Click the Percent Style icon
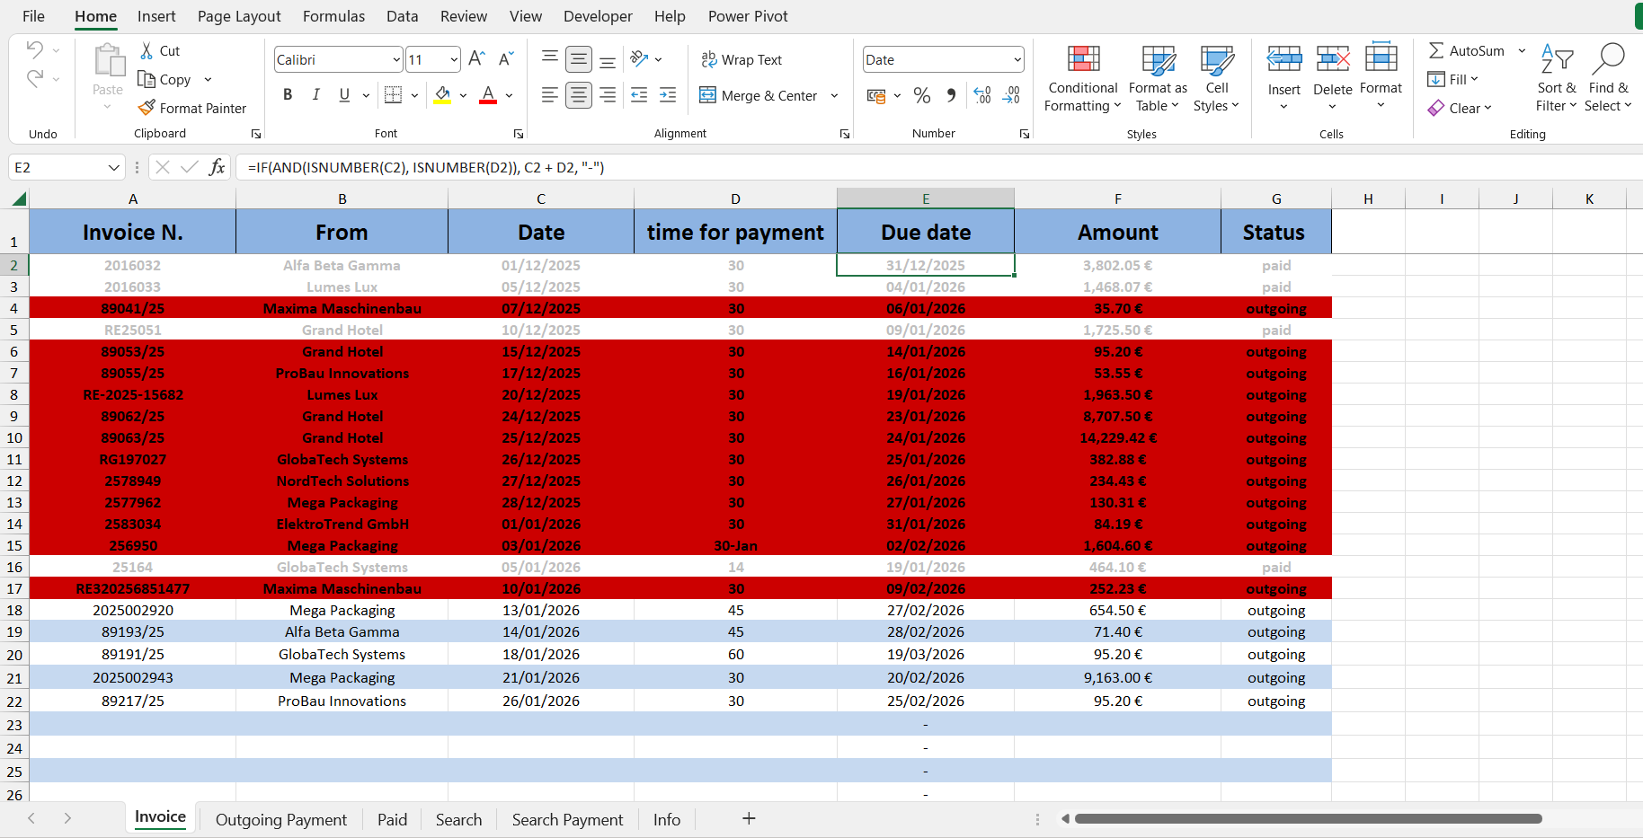Viewport: 1643px width, 838px height. pyautogui.click(x=921, y=95)
